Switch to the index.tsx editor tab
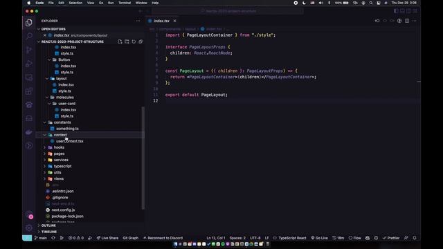Screen dimensions: 443x249 [161, 21]
